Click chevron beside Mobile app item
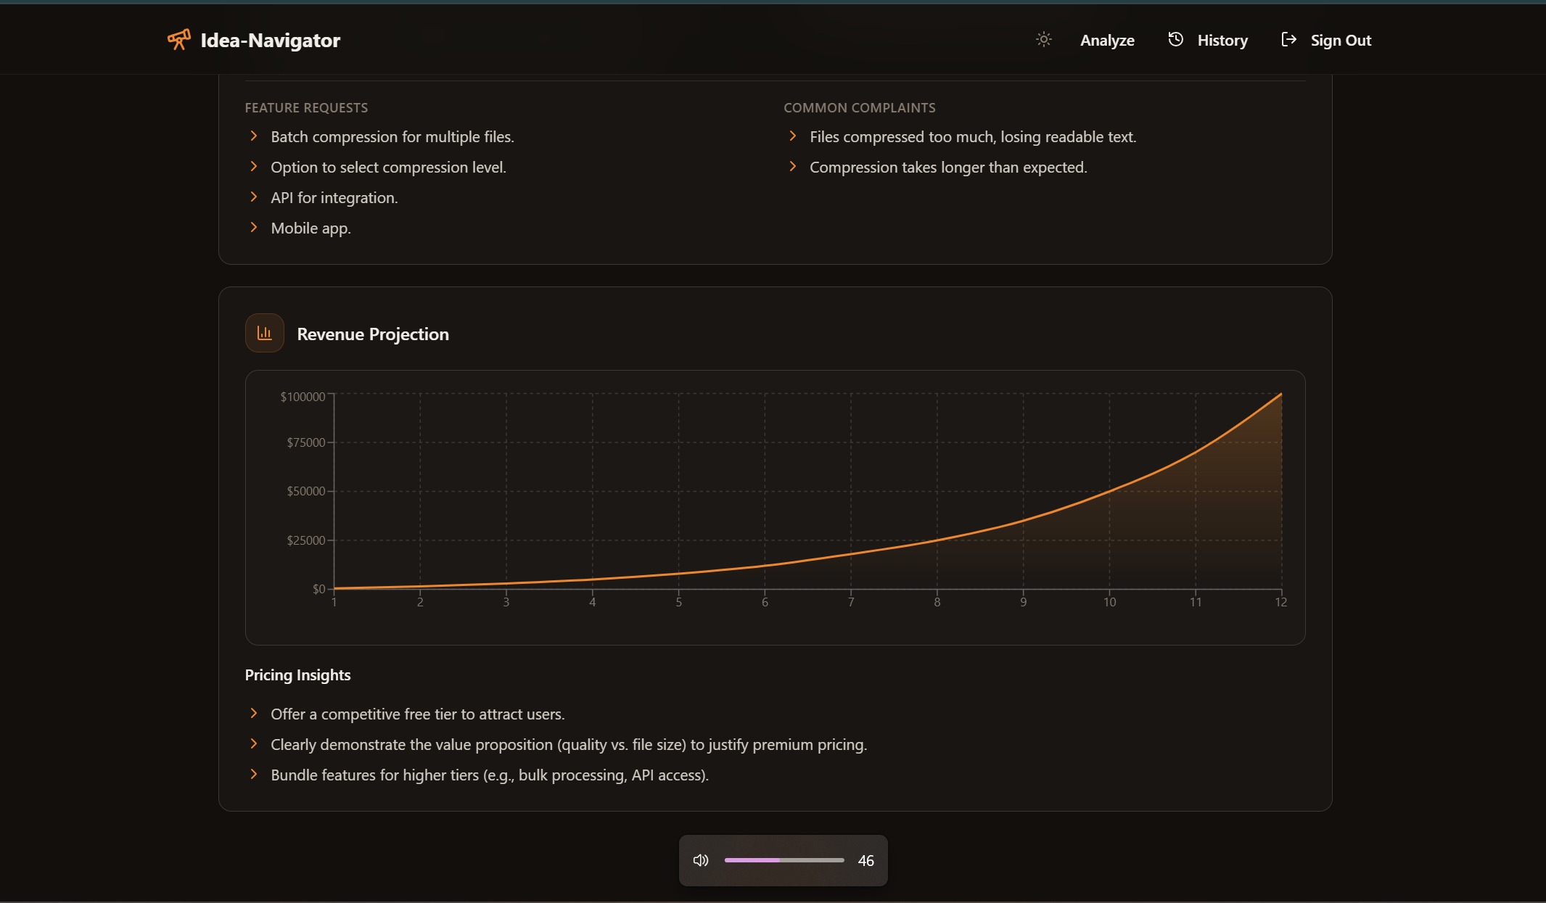Viewport: 1546px width, 903px height. point(254,227)
